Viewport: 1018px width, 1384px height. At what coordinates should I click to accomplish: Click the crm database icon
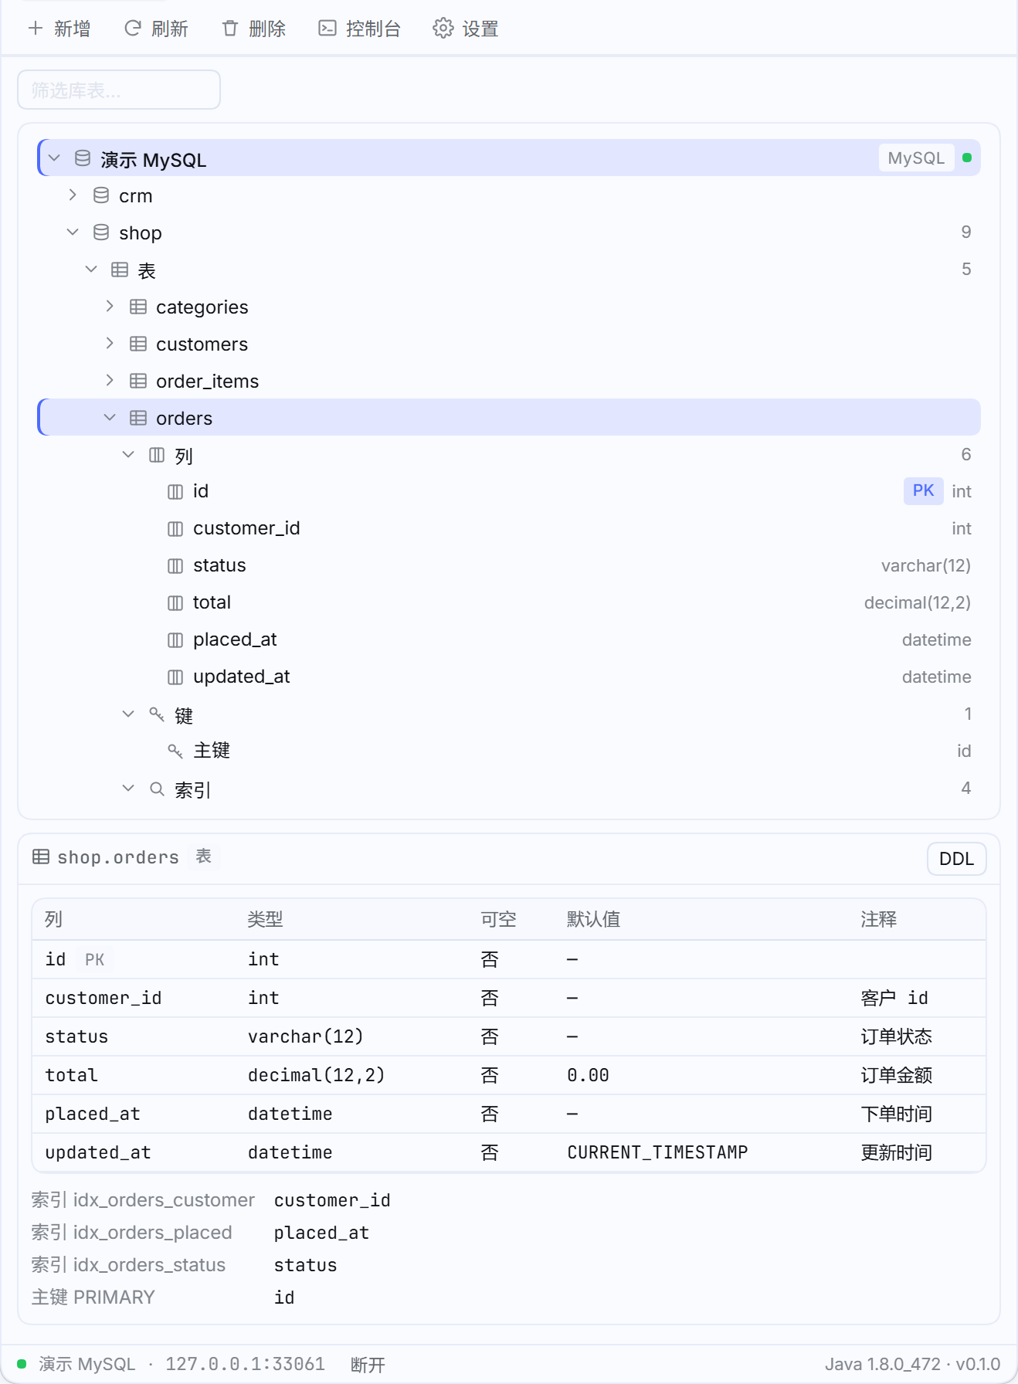[101, 195]
